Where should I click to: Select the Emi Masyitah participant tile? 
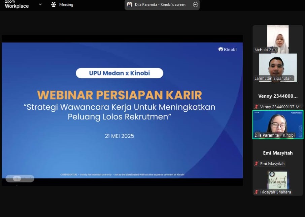278,153
